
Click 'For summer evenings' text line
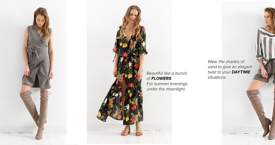point(167,84)
